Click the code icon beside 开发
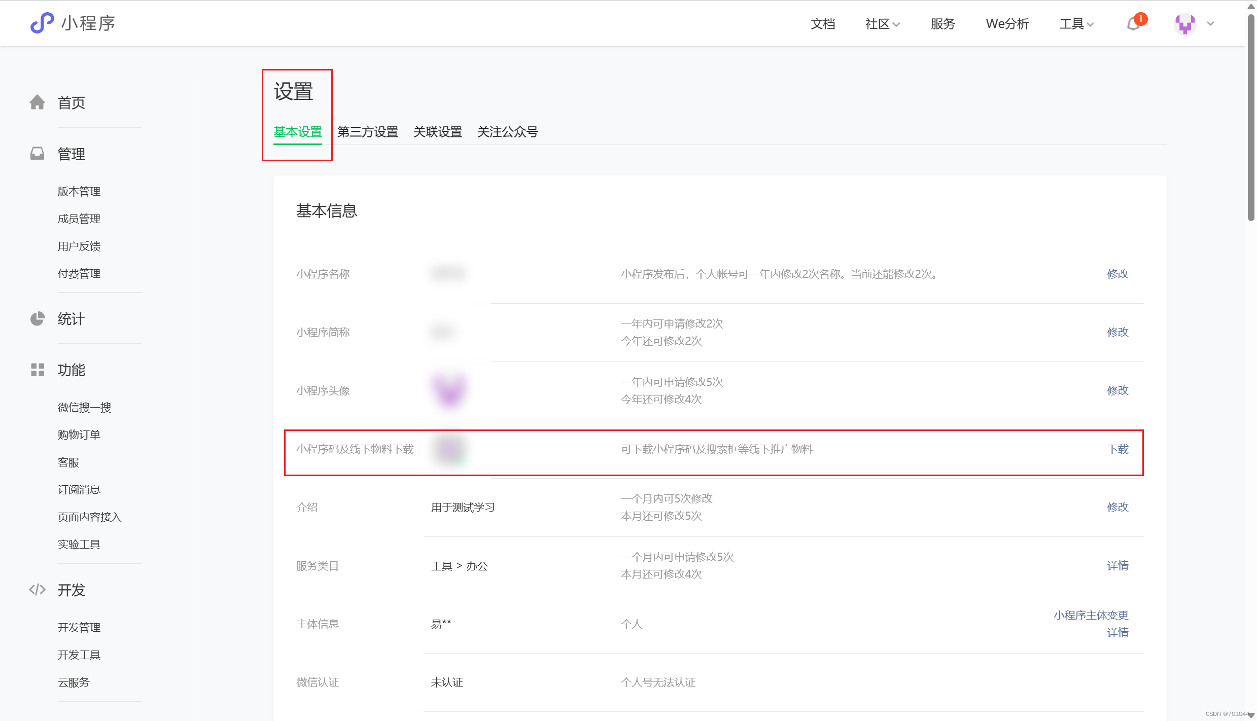The width and height of the screenshot is (1257, 721). (37, 590)
